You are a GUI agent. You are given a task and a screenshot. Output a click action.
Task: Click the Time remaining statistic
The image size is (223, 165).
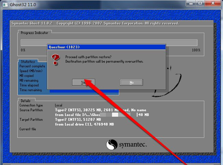pyautogui.click(x=31, y=90)
